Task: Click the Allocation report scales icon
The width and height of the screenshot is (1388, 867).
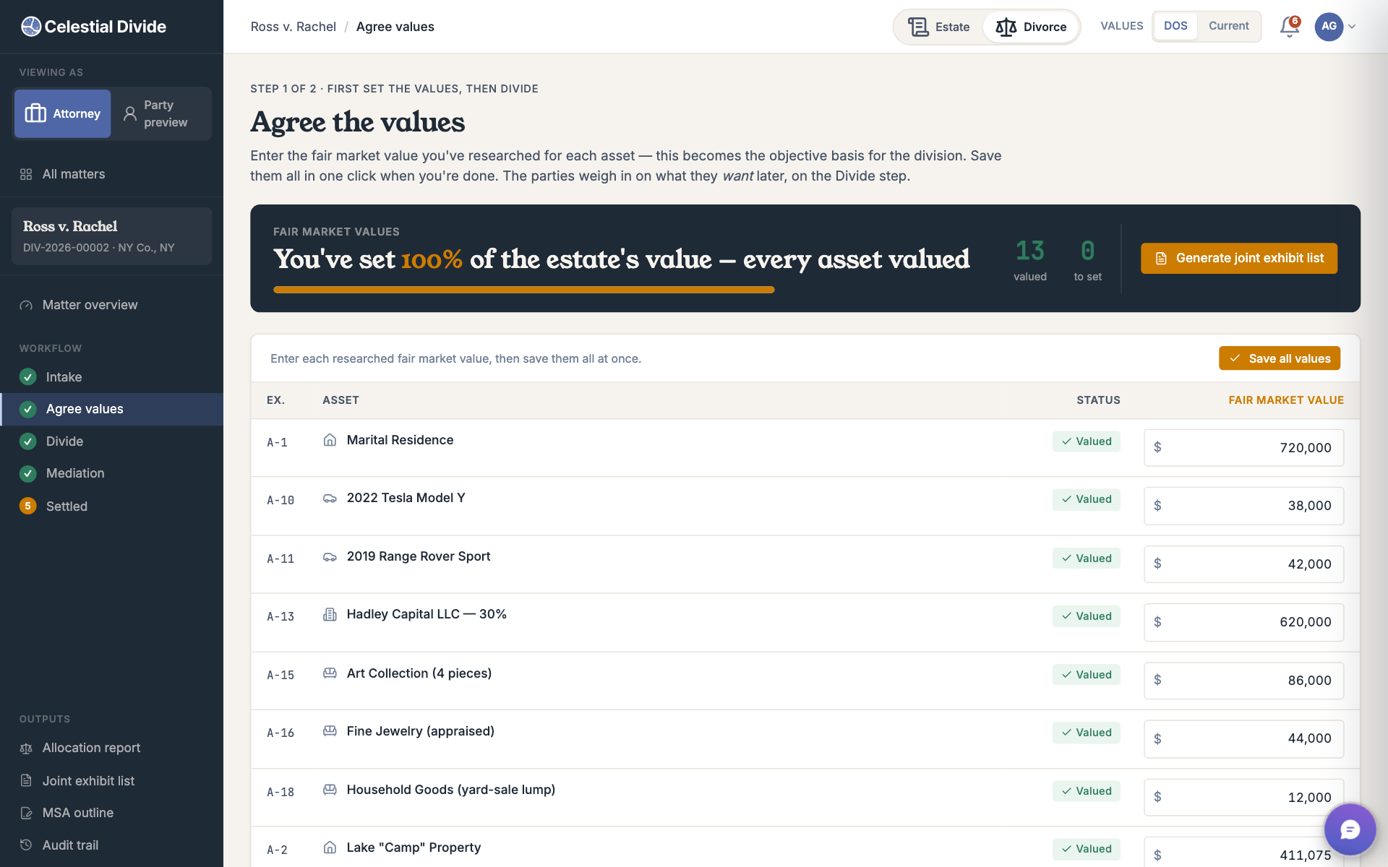Action: (26, 749)
